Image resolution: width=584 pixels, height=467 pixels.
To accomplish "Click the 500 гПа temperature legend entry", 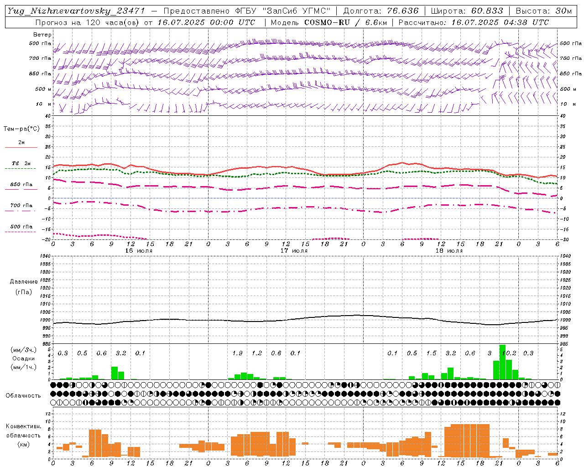I will coord(21,227).
